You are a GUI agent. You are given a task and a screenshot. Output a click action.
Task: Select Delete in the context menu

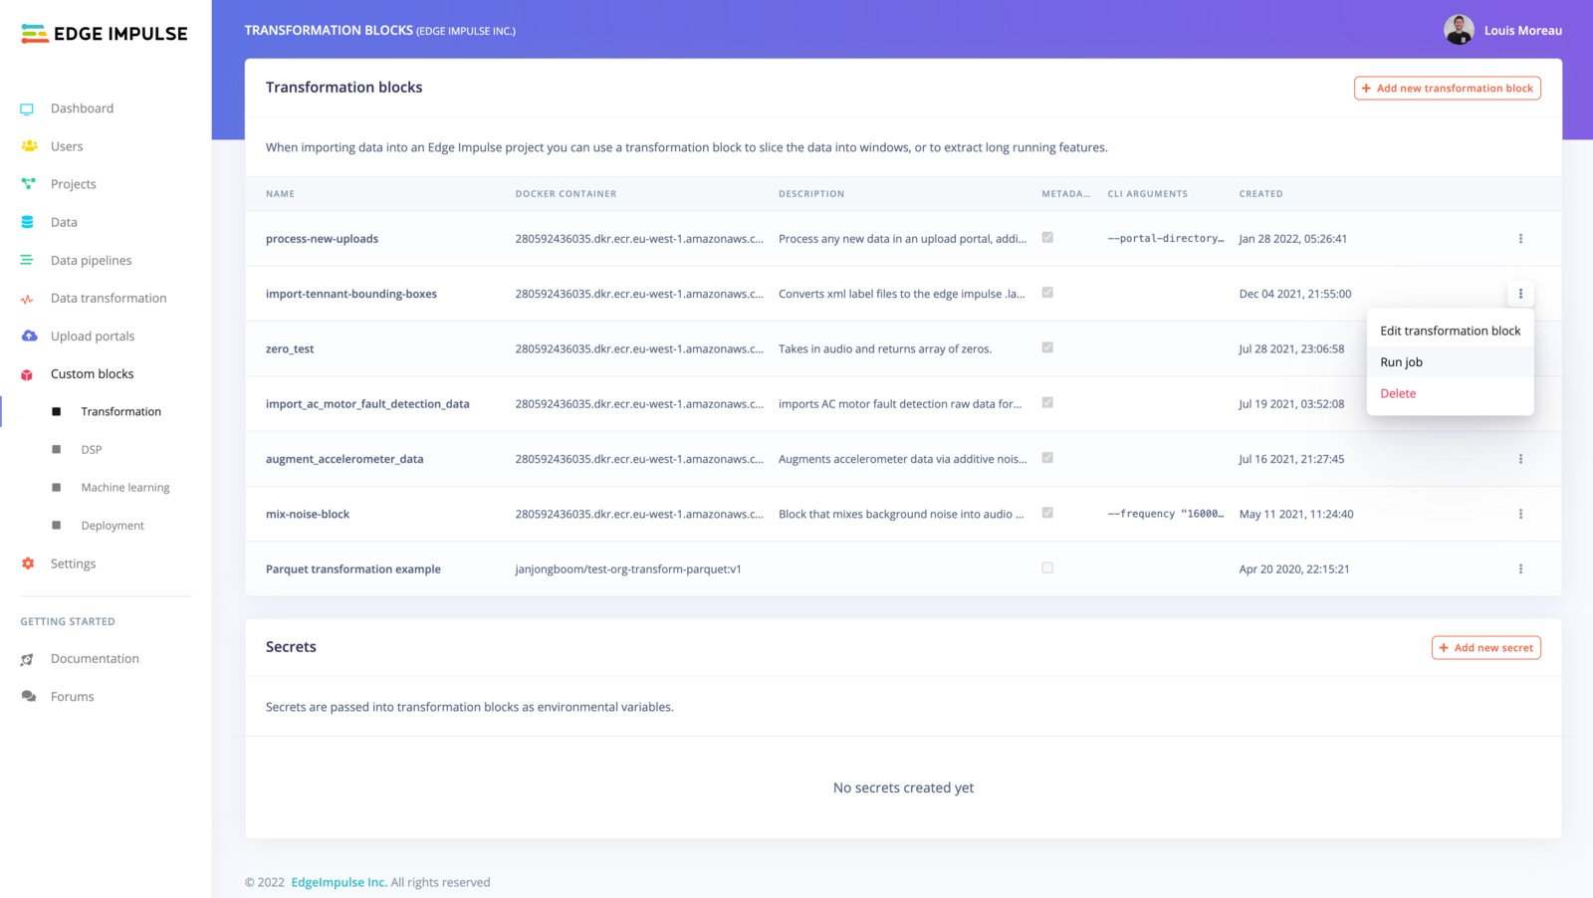pyautogui.click(x=1450, y=393)
